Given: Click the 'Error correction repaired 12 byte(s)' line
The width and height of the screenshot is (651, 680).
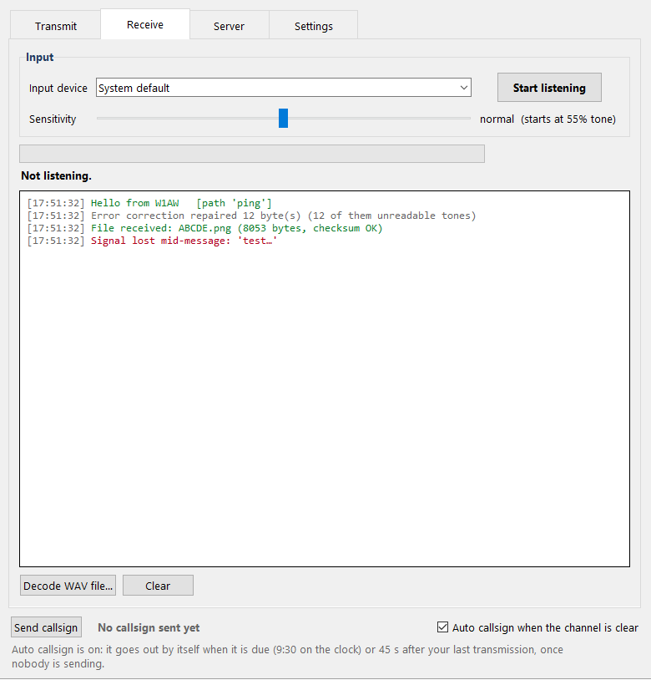Looking at the screenshot, I should pyautogui.click(x=251, y=216).
